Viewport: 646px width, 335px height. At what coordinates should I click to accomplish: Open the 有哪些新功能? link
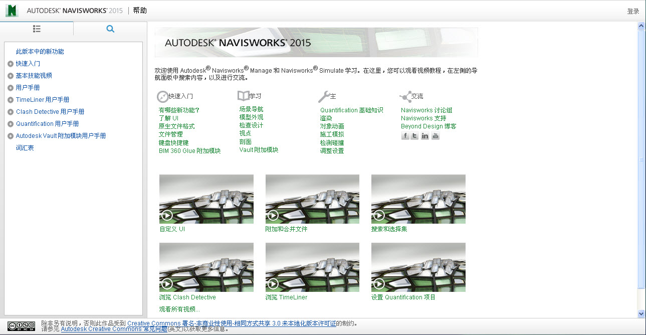click(x=179, y=110)
